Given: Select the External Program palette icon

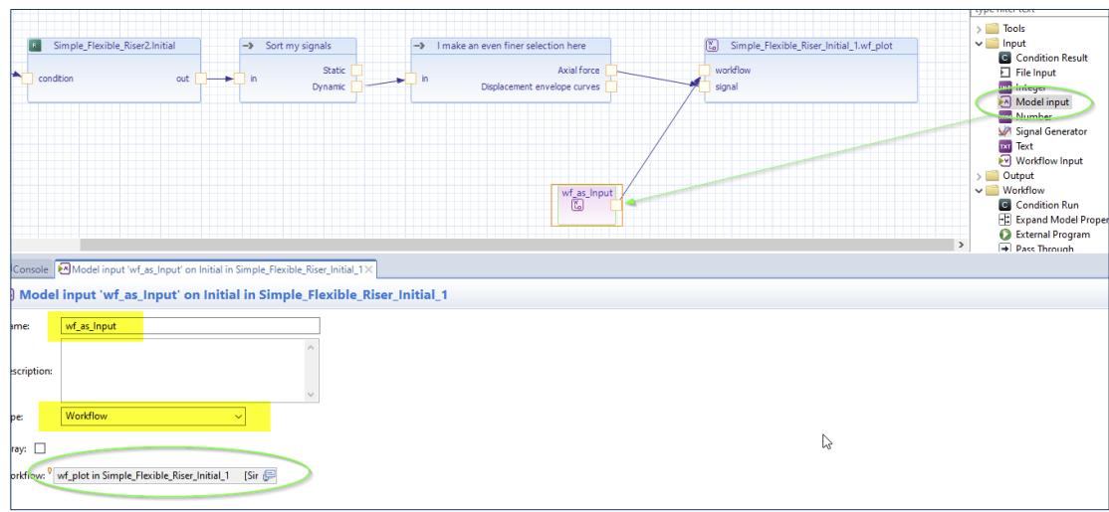Looking at the screenshot, I should click(x=1005, y=235).
